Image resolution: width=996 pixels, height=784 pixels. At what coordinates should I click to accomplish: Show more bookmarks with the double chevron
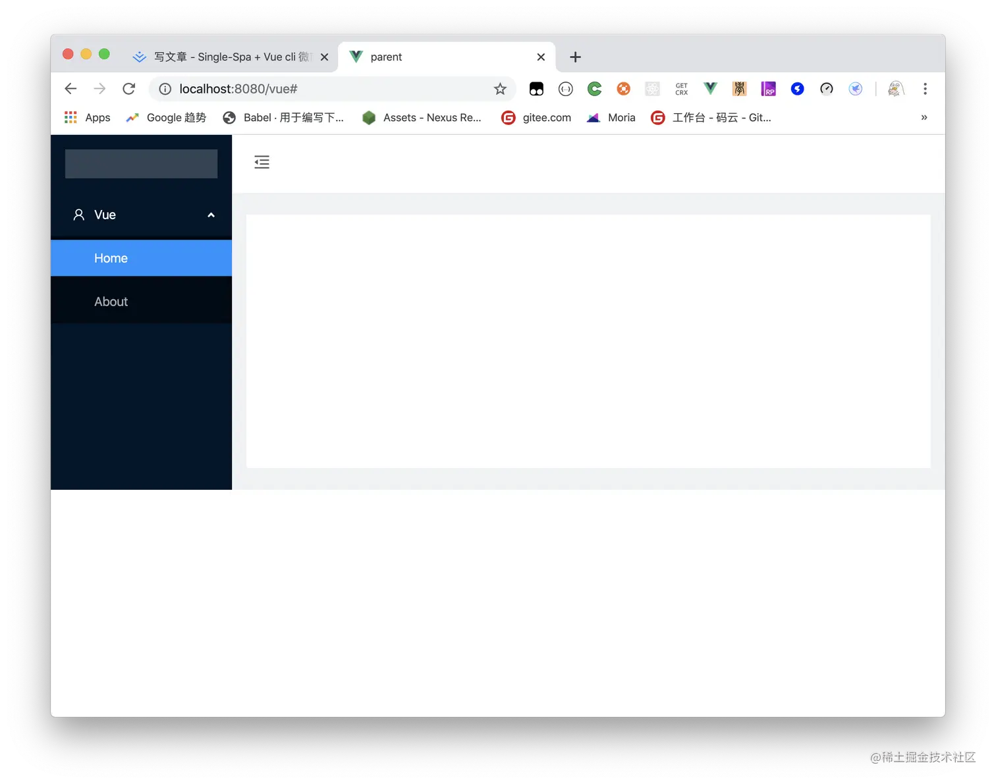pos(924,117)
